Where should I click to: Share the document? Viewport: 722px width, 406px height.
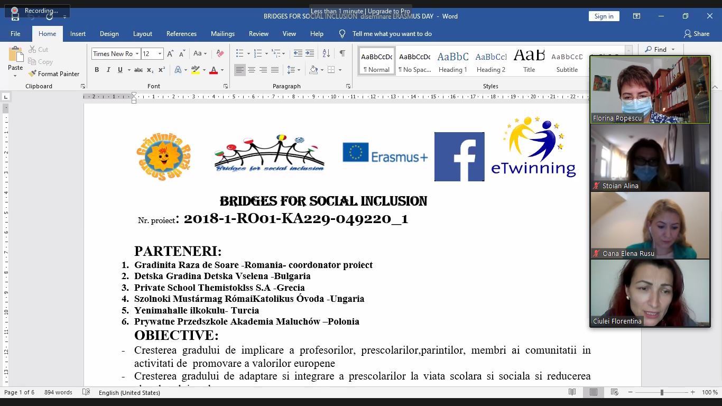[x=697, y=33]
